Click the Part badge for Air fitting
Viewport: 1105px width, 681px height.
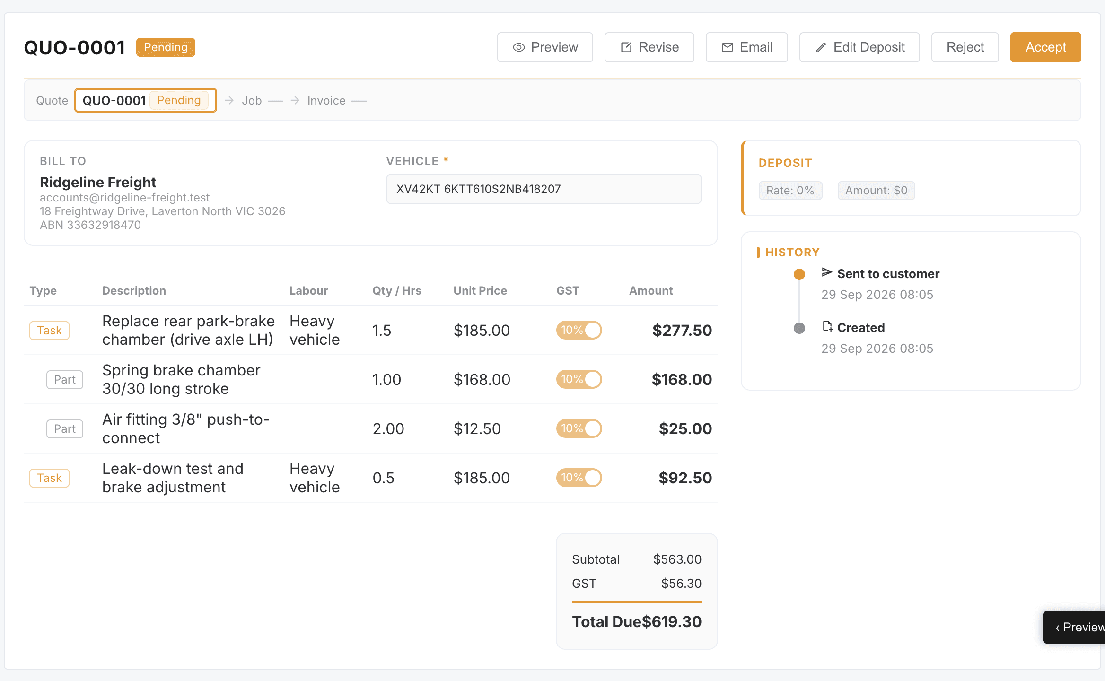coord(65,428)
